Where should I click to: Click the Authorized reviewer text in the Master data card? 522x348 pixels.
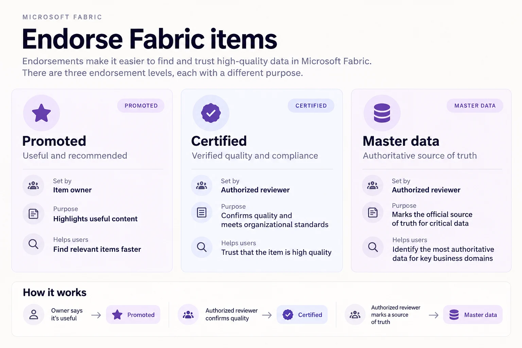coord(426,190)
